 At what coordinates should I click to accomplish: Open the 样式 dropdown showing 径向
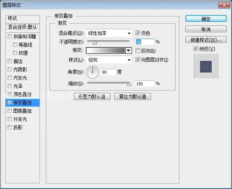(109, 60)
